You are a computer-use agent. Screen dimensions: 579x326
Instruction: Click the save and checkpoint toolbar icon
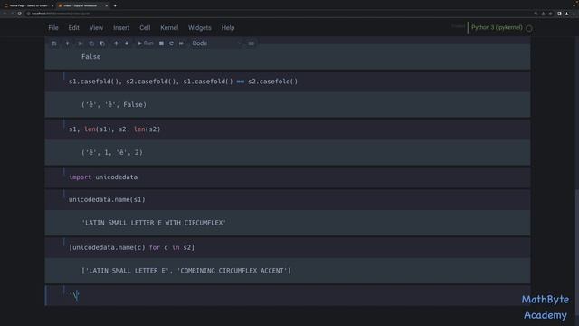pos(54,43)
